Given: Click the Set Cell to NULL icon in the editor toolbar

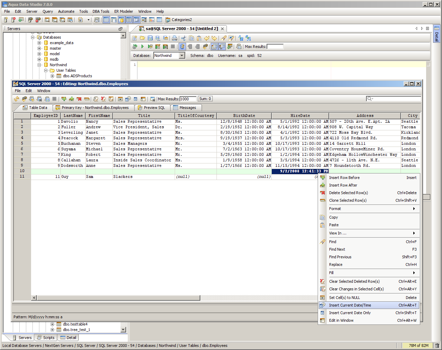Looking at the screenshot, I should pyautogui.click(x=120, y=99).
